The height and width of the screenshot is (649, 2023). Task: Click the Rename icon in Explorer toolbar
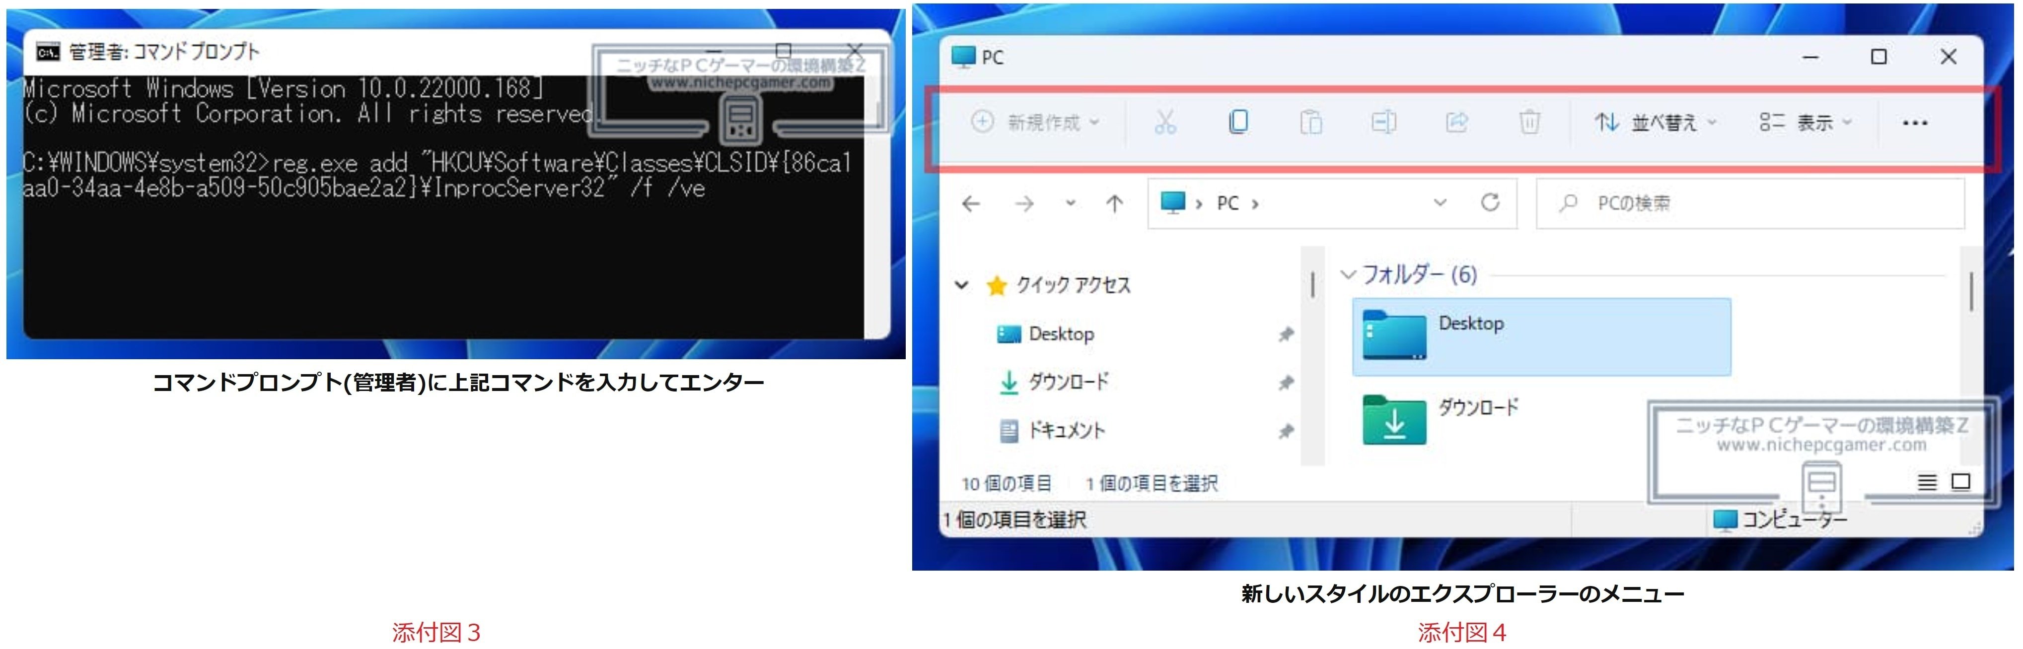click(1383, 123)
